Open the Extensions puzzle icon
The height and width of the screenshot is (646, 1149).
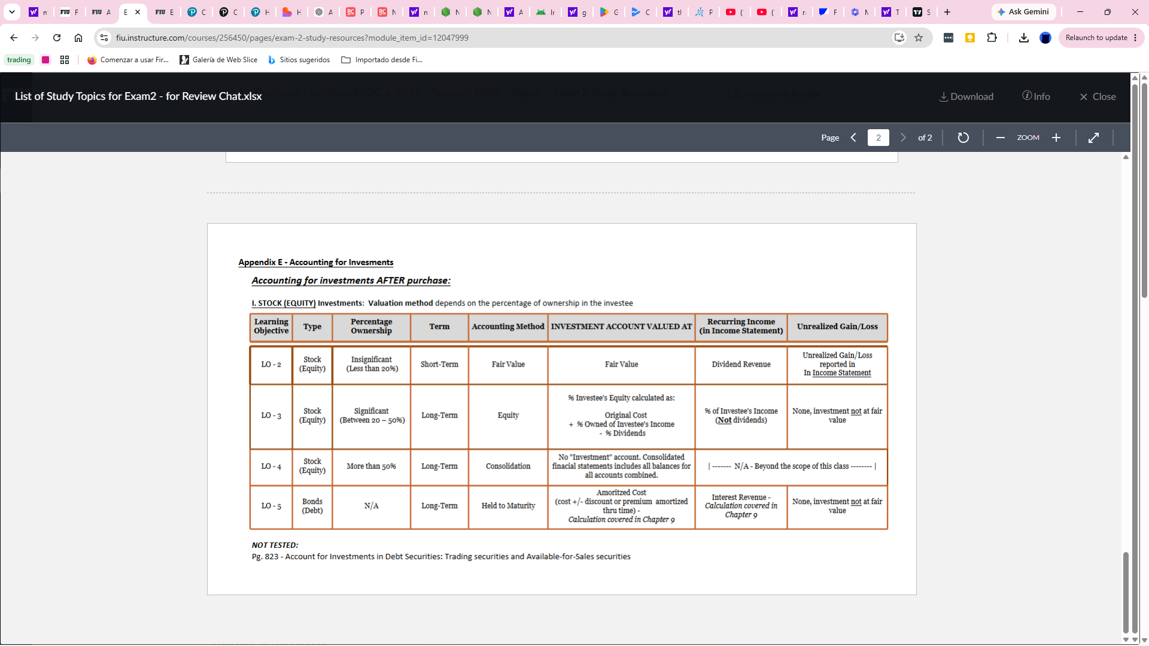point(992,38)
